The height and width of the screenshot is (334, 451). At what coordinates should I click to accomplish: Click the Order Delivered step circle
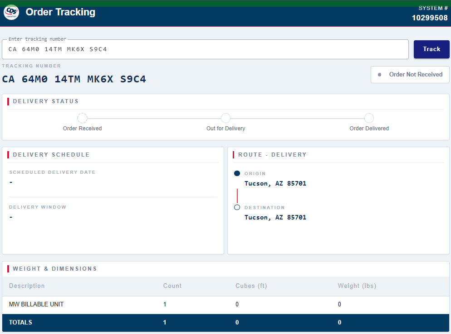tap(369, 118)
